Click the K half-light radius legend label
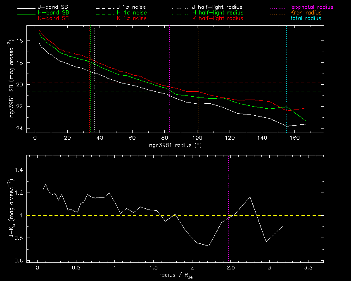351x281 pixels. coord(217,19)
